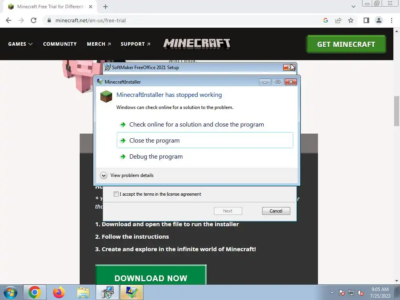The image size is (400, 300).
Task: Bookmark this page with star icon
Action: point(351,20)
